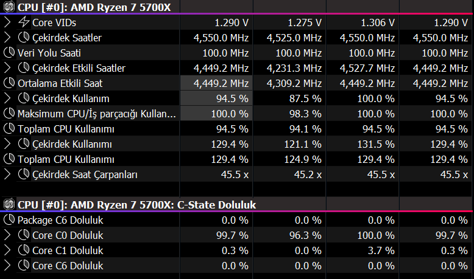Click the icon beside Maksimum CPU/İş parçacığı Kullan...

point(9,114)
